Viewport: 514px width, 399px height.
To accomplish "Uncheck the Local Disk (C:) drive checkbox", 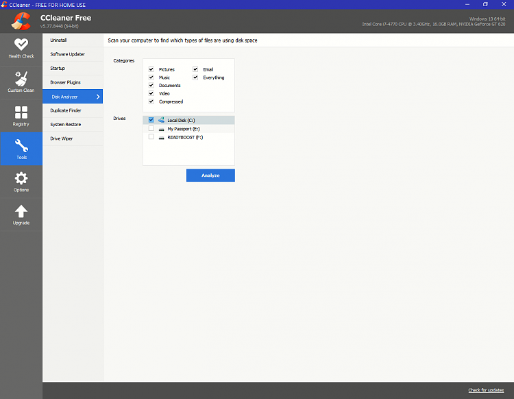I will [151, 120].
